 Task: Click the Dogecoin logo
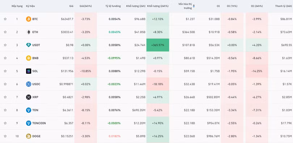(x=29, y=136)
